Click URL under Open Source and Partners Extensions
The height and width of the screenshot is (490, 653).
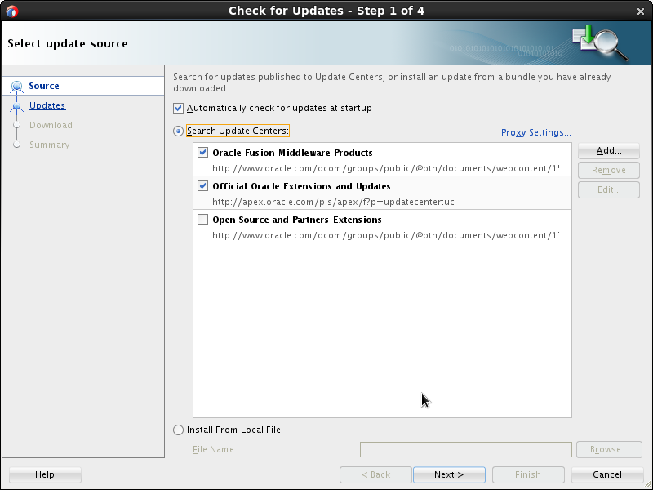pyautogui.click(x=385, y=235)
